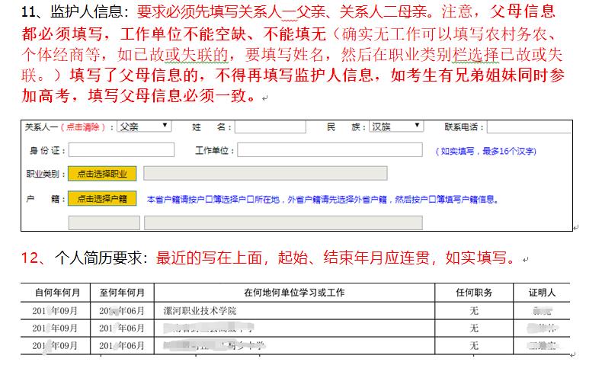
Task: Open the 父亲 relation dropdown
Action: 144,126
